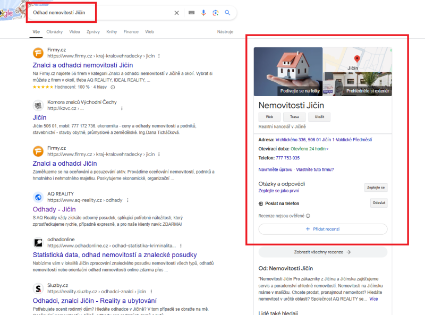Image resolution: width=425 pixels, height=315 pixels.
Task: Switch to the Videa tab
Action: [74, 32]
